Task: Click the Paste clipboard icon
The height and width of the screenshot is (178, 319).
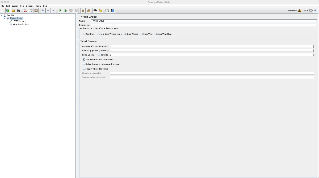Action: (x=36, y=10)
